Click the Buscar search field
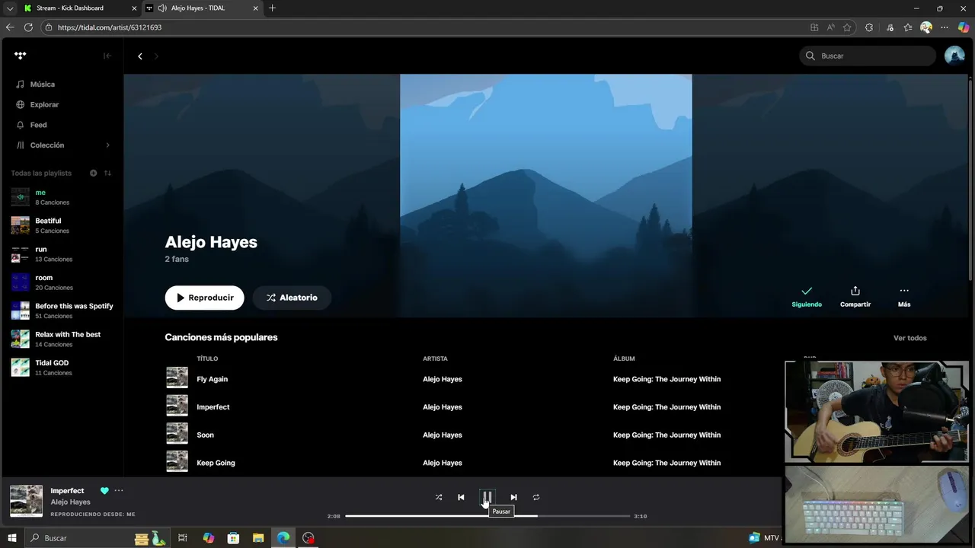 (868, 56)
